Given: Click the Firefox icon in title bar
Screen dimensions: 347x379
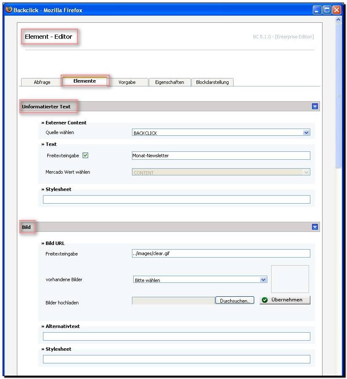Looking at the screenshot, I should pos(9,10).
